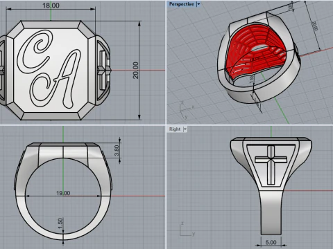Viewport: 333px width, 249px height.
Task: Select the cross relief in Right view
Action: (271, 165)
